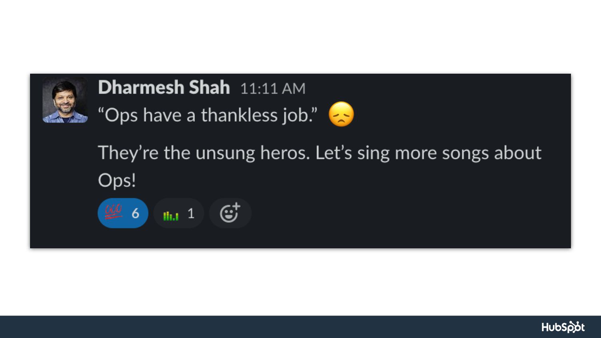The image size is (601, 338).
Task: Click the HubSpot logo in footer
Action: [x=563, y=327]
